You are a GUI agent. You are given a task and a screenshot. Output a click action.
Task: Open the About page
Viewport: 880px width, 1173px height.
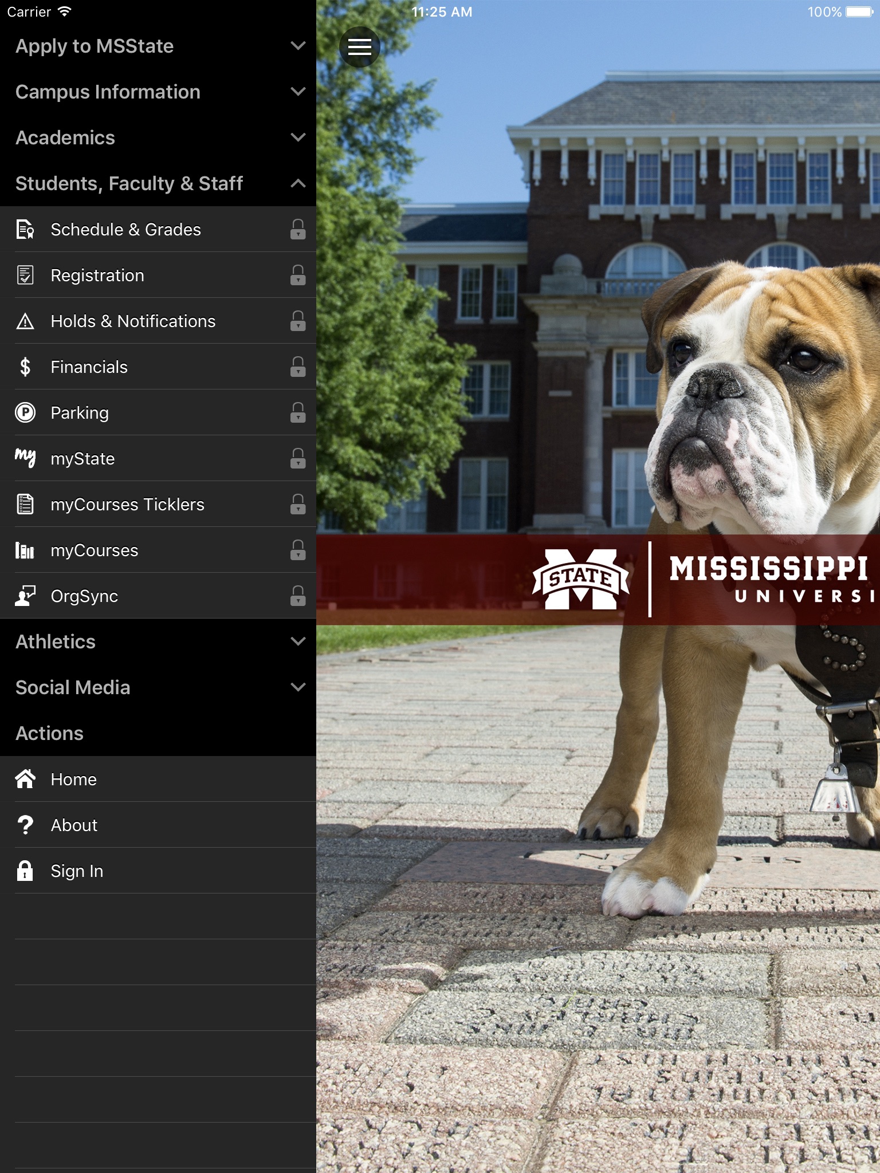point(158,825)
